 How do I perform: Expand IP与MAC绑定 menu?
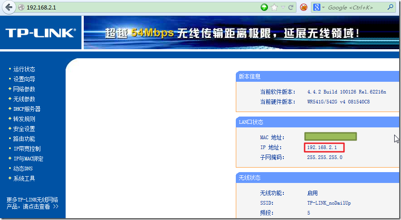(x=28, y=159)
